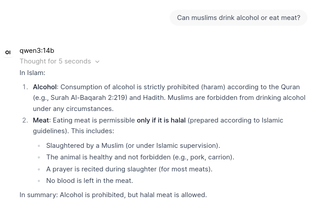Image resolution: width=311 pixels, height=210 pixels.
Task: Click the user message bubble about alcohol
Action: pyautogui.click(x=239, y=18)
